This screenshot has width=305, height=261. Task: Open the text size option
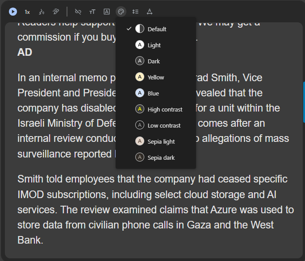(92, 12)
